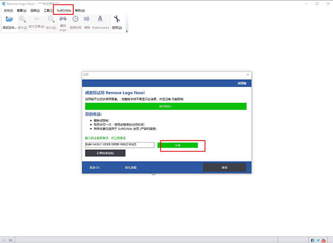Screen dimensions: 333x243
Task: Click the Add Files folder icon
Action: 9,20
